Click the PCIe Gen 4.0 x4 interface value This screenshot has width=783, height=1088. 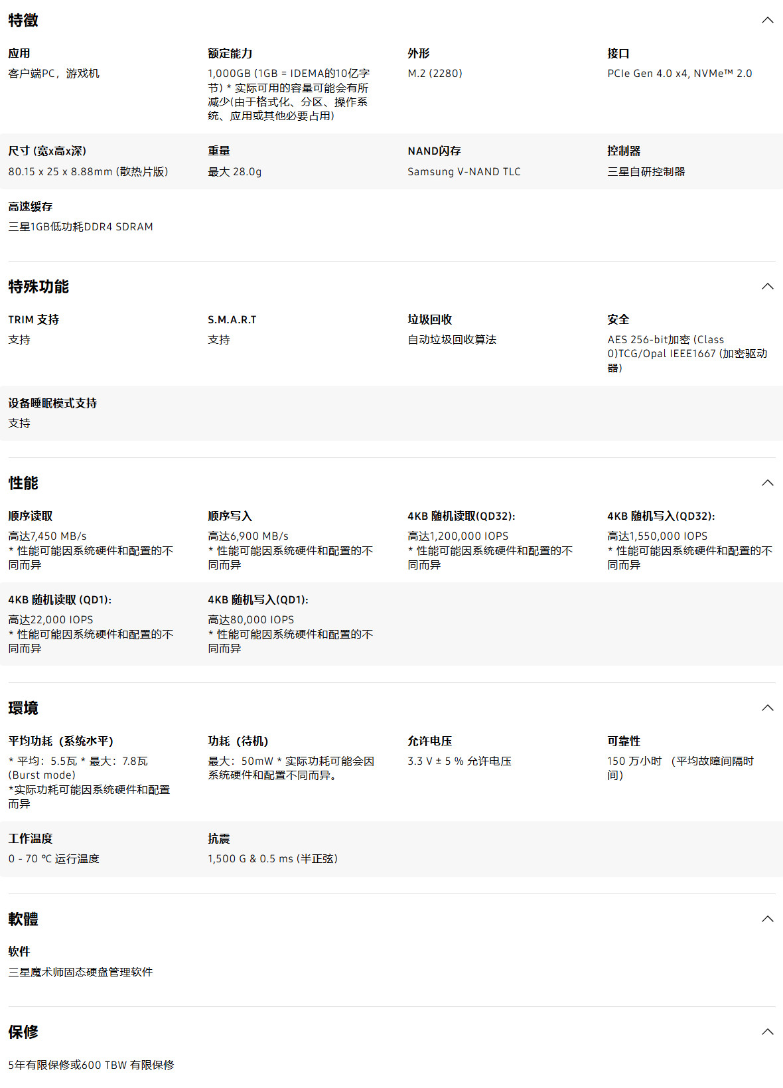[679, 74]
